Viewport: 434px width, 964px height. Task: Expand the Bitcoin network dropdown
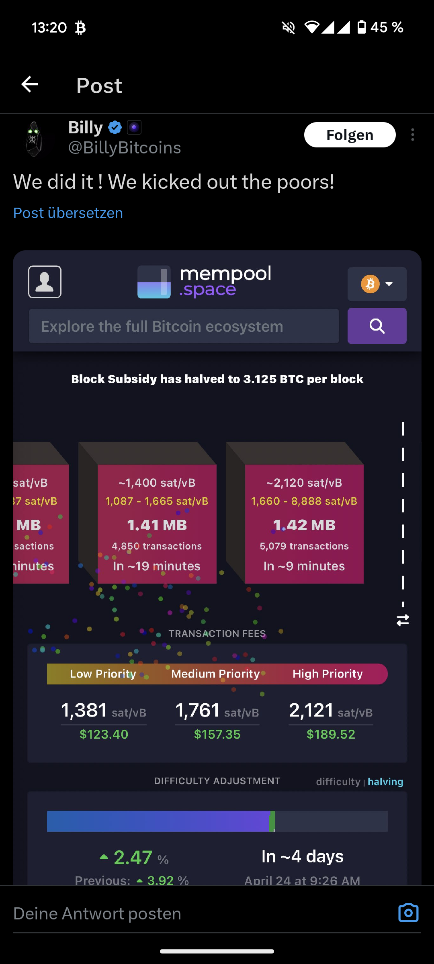[x=377, y=284]
